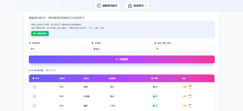Image resolution: width=243 pixels, height=111 pixels.
Task: Click the 目的站 column header
Action: (x=86, y=78)
